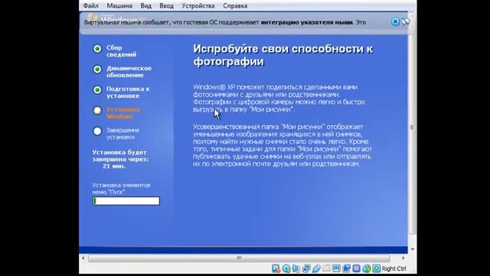Click the Right Ctrl host key label
Screen dimensions: 490x276
pyautogui.click(x=394, y=268)
